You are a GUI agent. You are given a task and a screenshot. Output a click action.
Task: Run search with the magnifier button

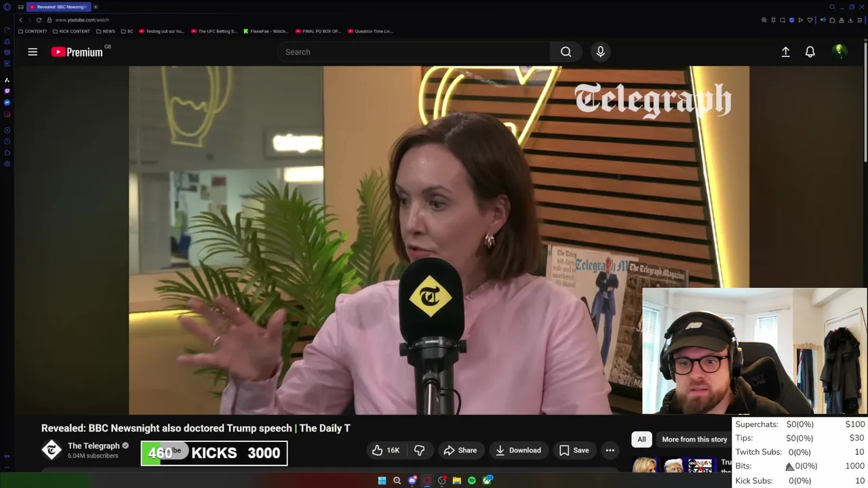(x=566, y=52)
